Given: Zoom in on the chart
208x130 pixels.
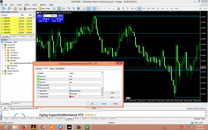Looking at the screenshot, I should click(69, 9).
